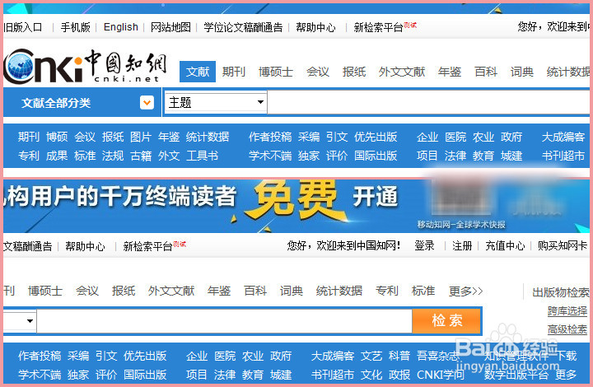
Task: Click the 跨库选择 link
Action: 567,311
